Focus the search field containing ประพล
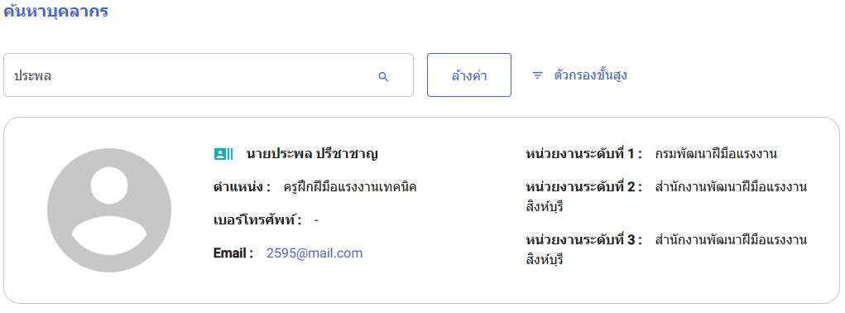The image size is (845, 313). click(209, 75)
